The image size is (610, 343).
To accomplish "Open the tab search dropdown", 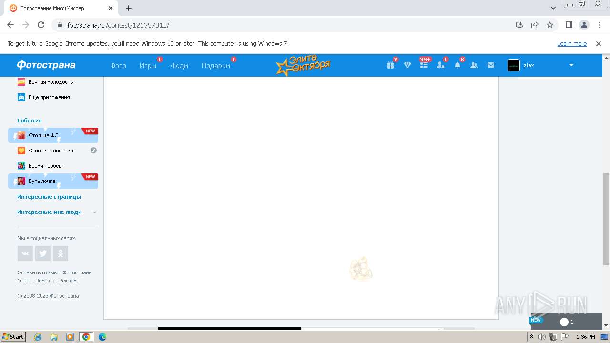I will tap(553, 8).
